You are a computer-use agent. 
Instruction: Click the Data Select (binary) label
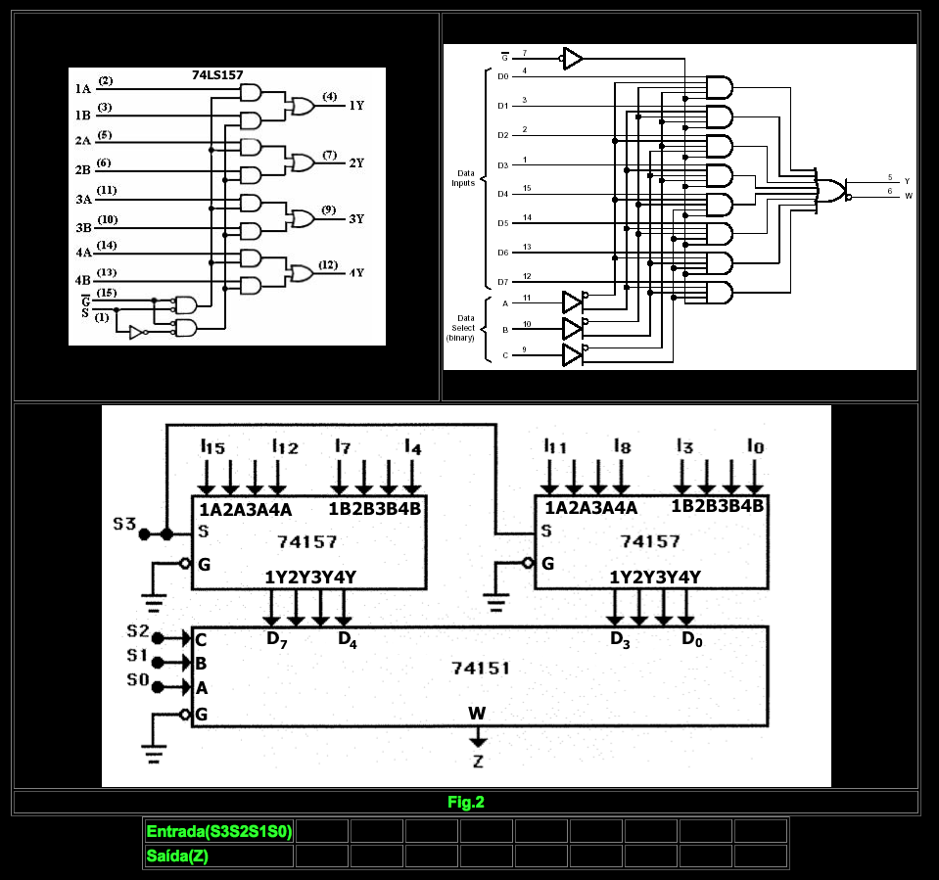pos(462,328)
